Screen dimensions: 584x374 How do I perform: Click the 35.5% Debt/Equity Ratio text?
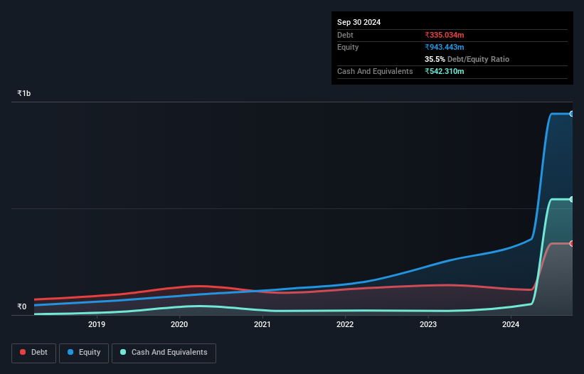[467, 59]
